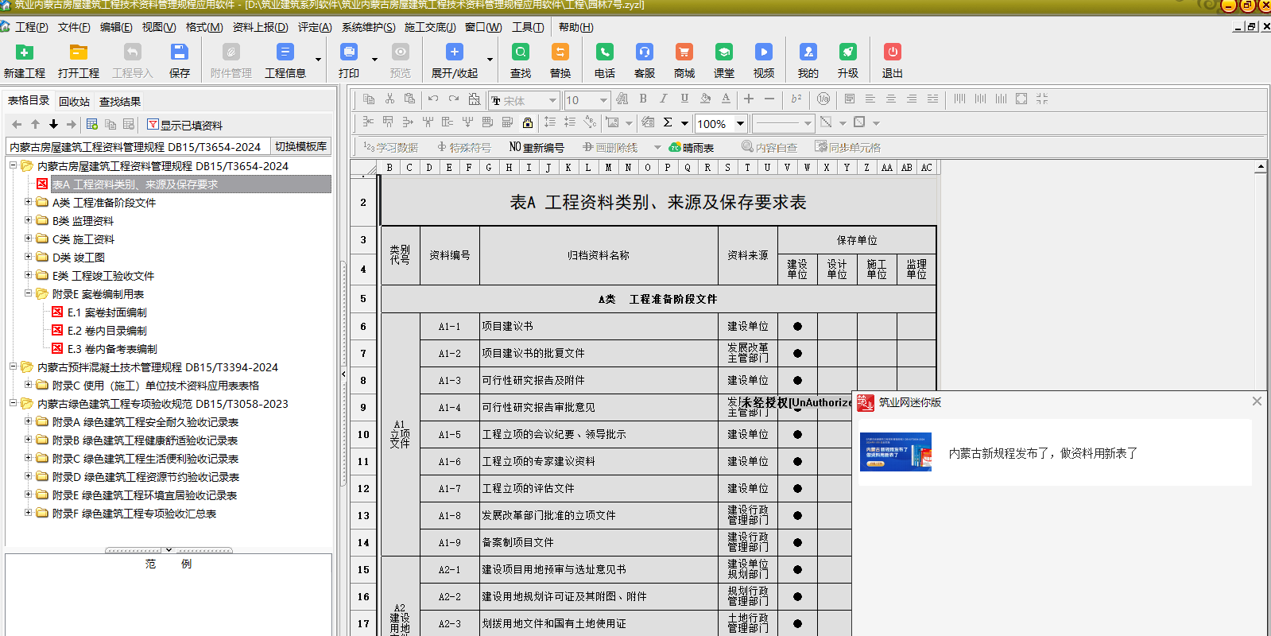This screenshot has width=1271, height=636.
Task: Toggle the cell lock button
Action: 528,122
